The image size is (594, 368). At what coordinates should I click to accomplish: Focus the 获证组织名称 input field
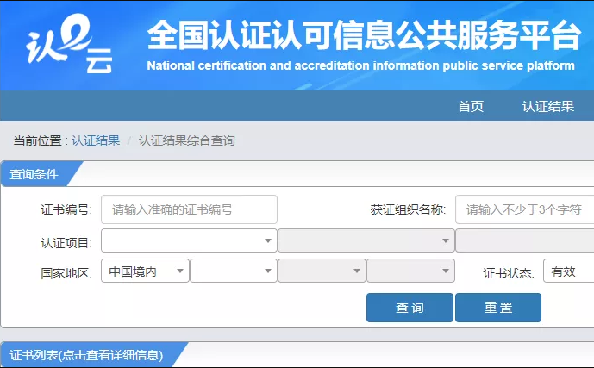point(524,209)
